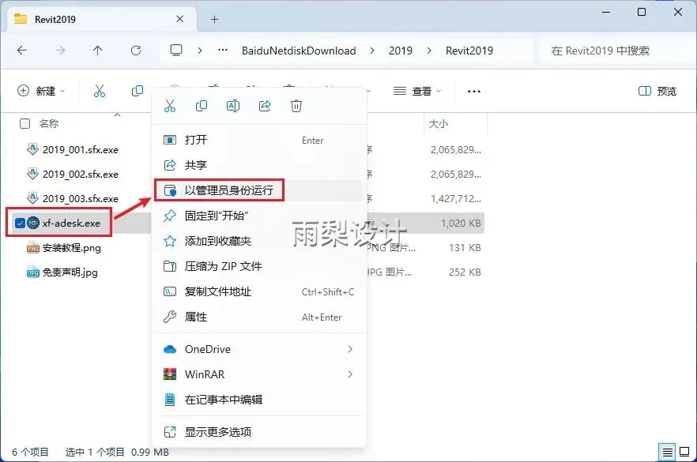The width and height of the screenshot is (697, 462).
Task: Select 添加到收藏夹
Action: (x=258, y=241)
